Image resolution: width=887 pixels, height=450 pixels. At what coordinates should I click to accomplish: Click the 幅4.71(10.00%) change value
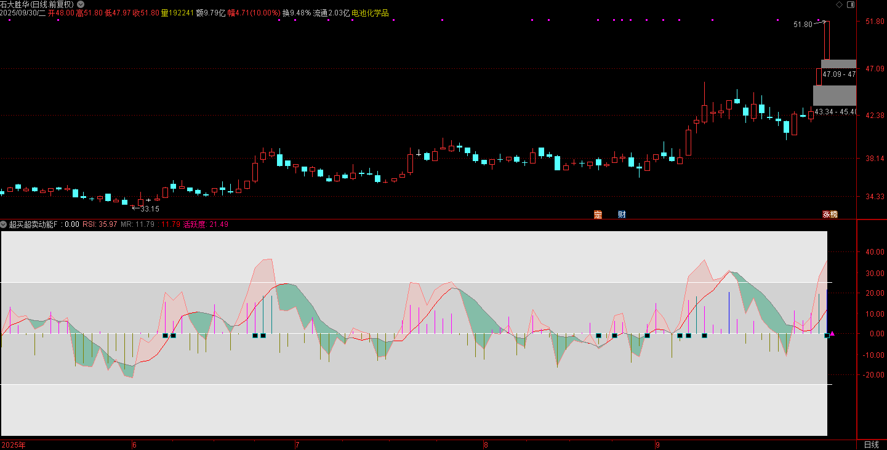pyautogui.click(x=254, y=13)
